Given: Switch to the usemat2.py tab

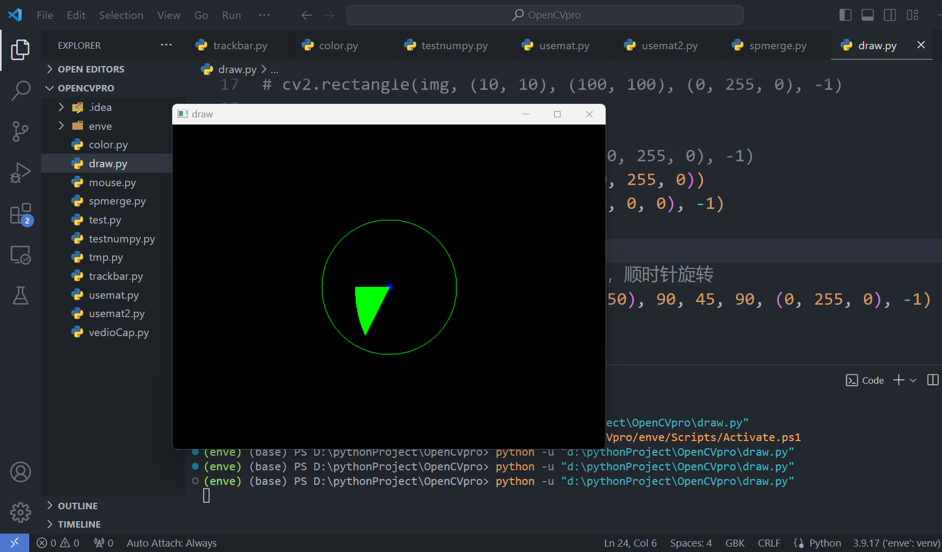Looking at the screenshot, I should tap(669, 45).
